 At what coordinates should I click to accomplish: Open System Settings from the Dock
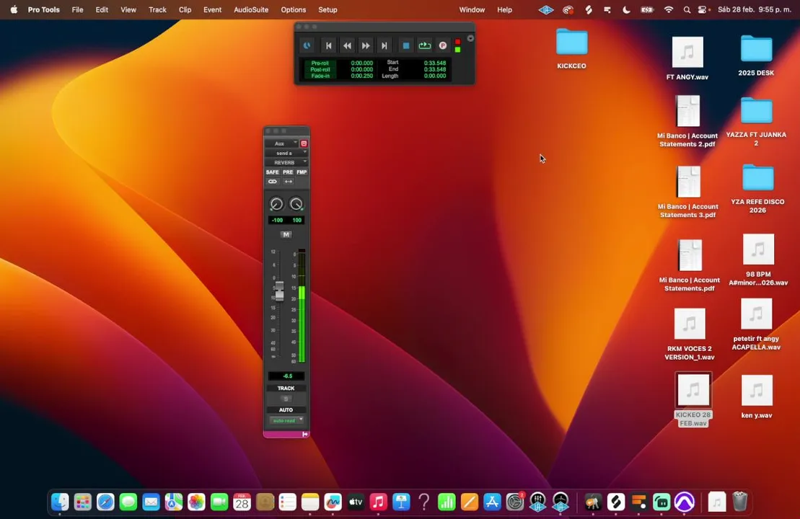[515, 502]
